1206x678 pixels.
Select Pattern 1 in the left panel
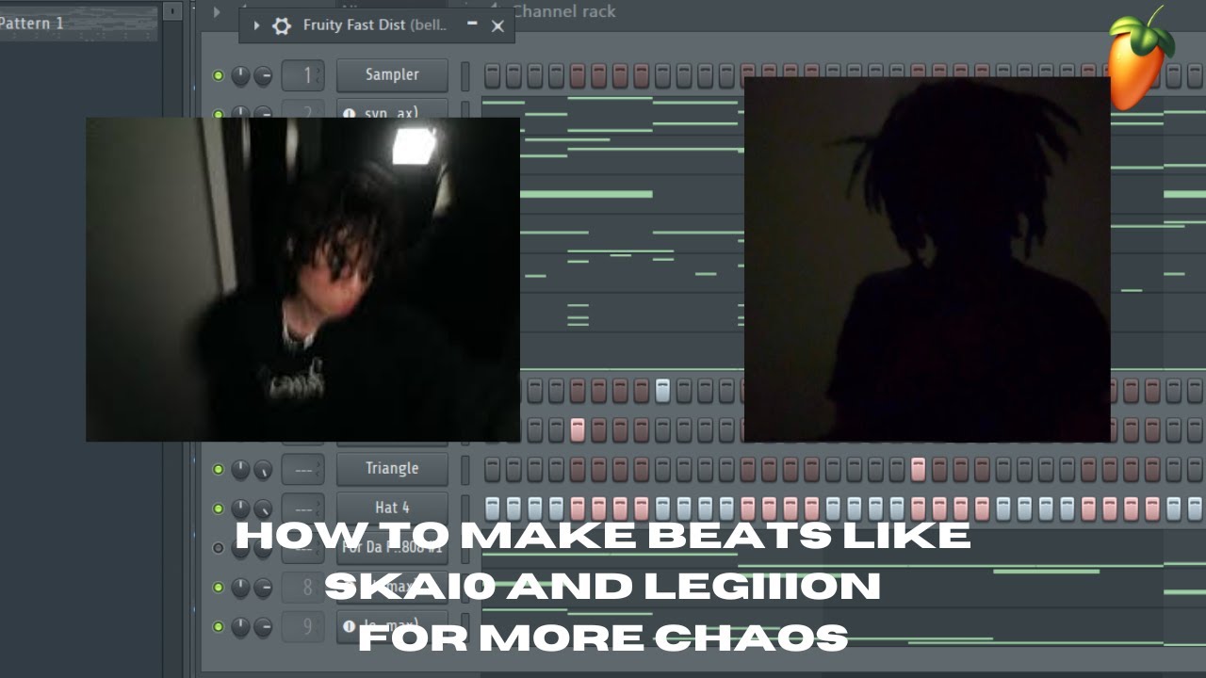tap(32, 23)
